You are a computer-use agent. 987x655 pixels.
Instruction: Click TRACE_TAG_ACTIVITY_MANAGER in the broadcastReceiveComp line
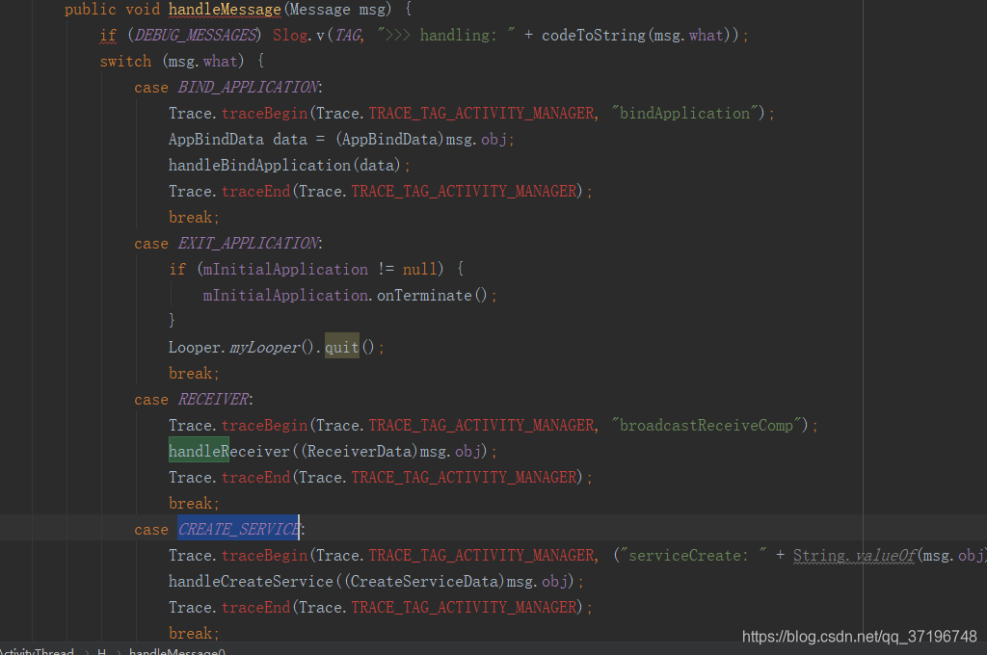point(482,426)
